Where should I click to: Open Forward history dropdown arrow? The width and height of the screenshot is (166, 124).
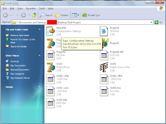pos(29,15)
